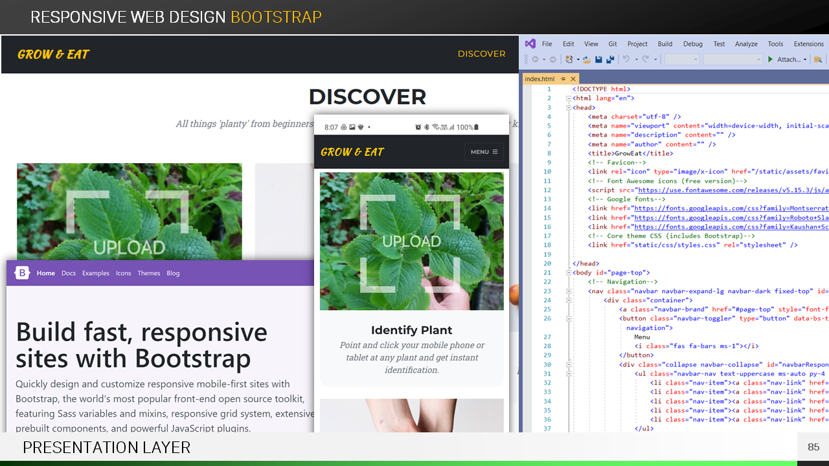829x466 pixels.
Task: Click the Undo arrow icon
Action: 626,60
